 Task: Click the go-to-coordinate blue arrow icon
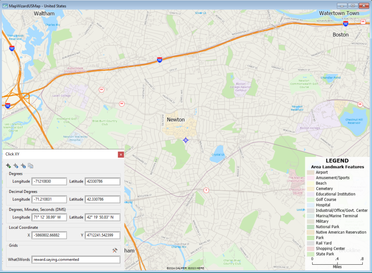pyautogui.click(x=15, y=165)
